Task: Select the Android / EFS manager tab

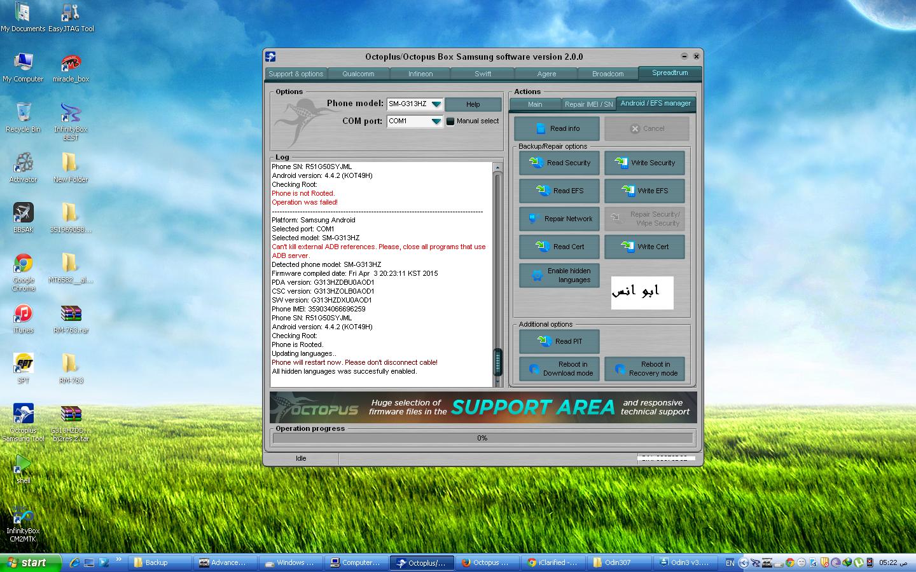Action: pos(655,104)
